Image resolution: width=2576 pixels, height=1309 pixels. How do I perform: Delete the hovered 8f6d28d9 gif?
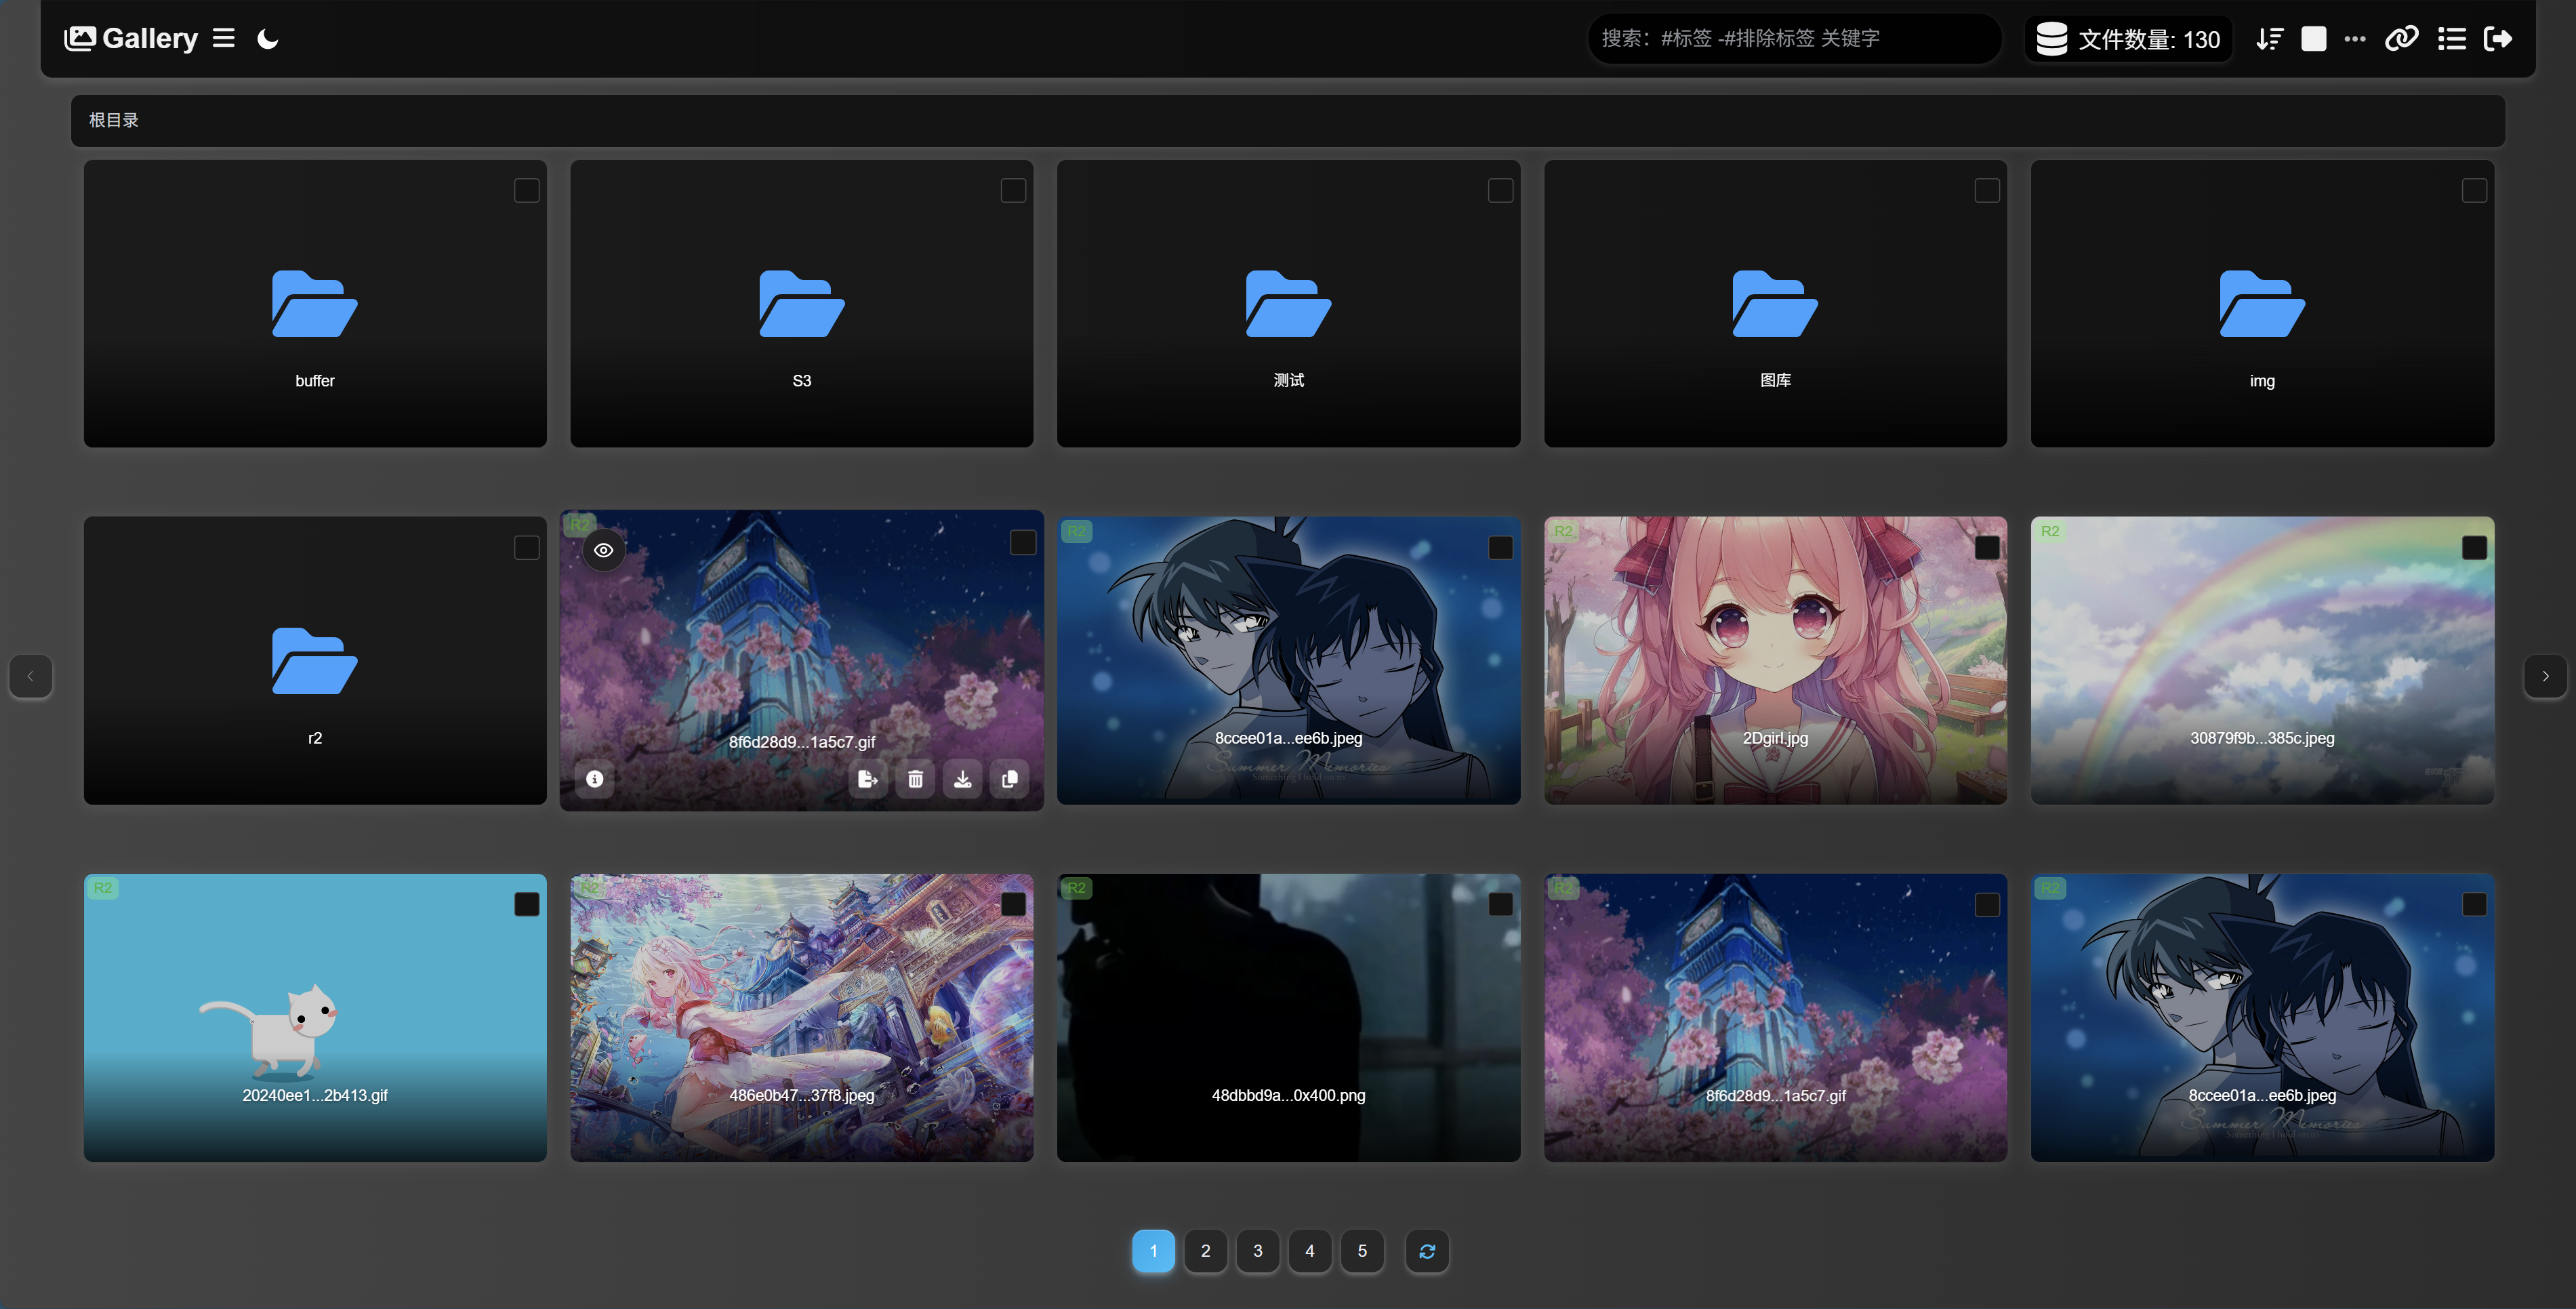(915, 779)
